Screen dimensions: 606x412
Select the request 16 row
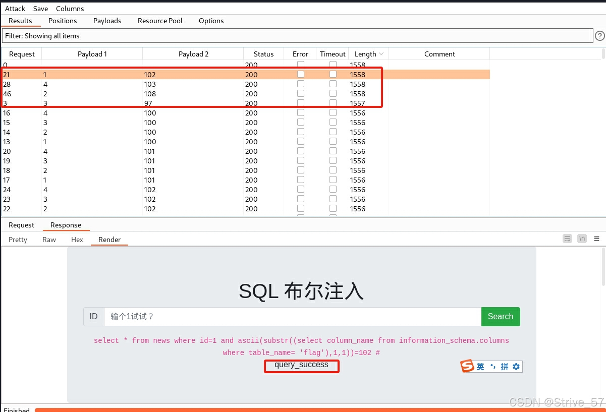pyautogui.click(x=246, y=112)
